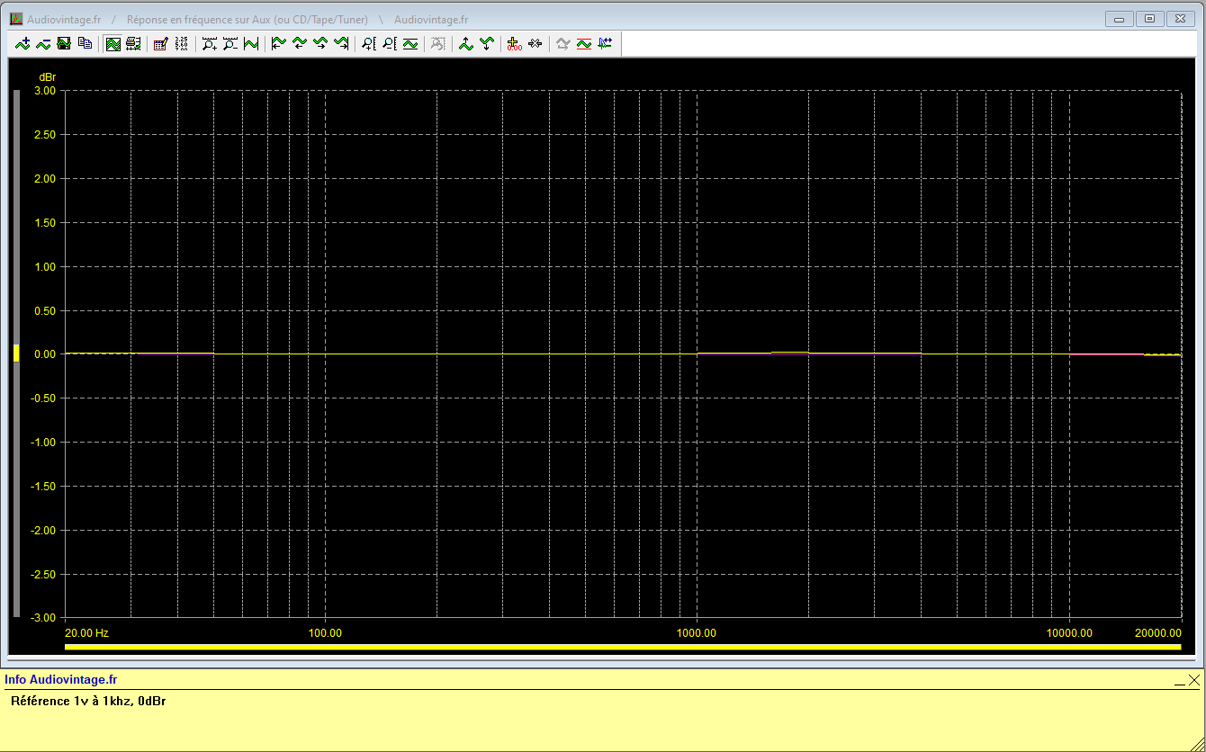Click the Info Audiovintage.fr panel title

[x=61, y=680]
